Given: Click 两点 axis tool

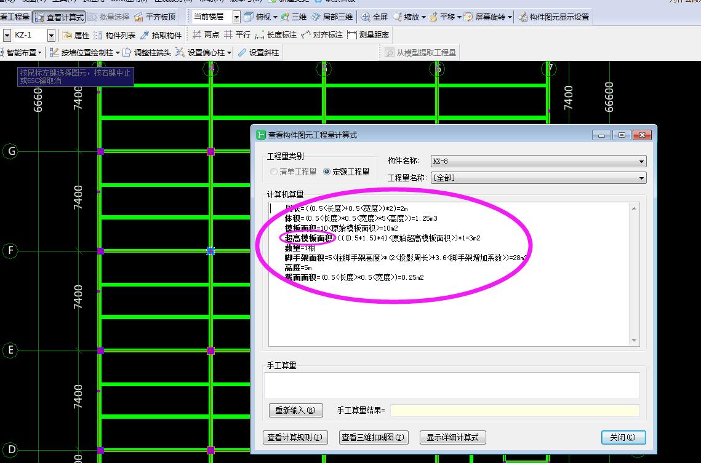Looking at the screenshot, I should tap(206, 35).
